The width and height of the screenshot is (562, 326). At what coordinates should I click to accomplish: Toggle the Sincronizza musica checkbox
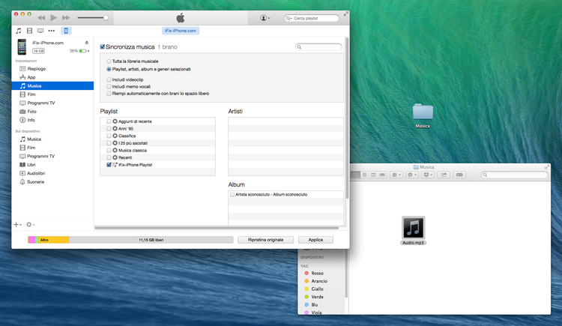[103, 46]
